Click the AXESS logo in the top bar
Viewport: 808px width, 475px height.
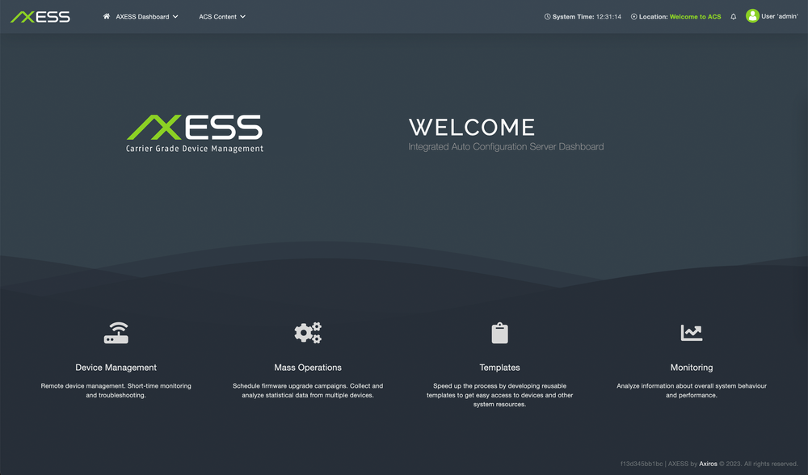[40, 15]
